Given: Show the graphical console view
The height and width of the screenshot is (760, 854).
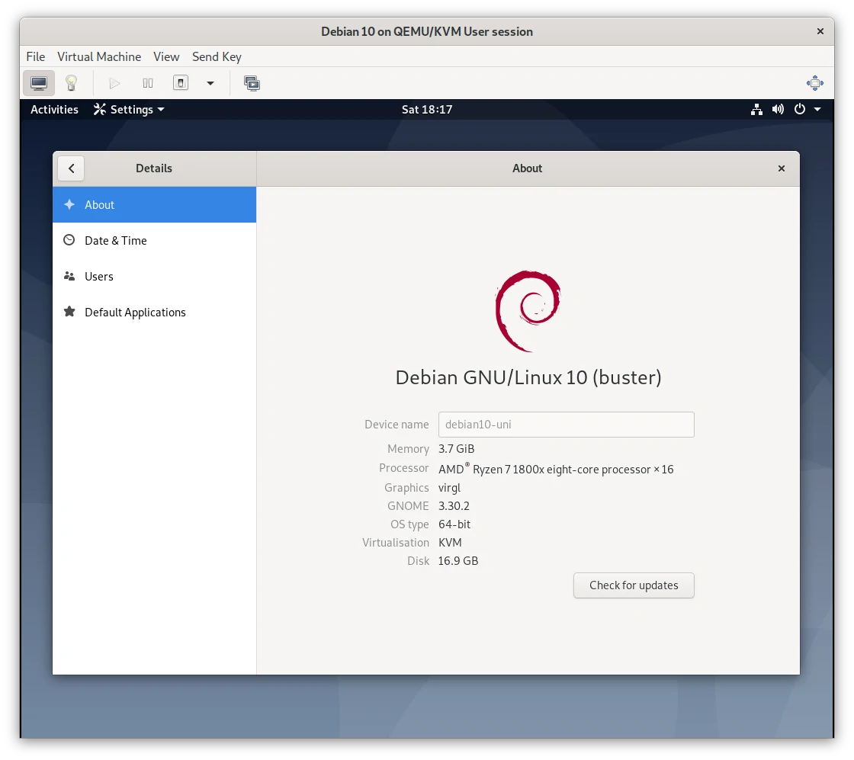Looking at the screenshot, I should (x=39, y=83).
